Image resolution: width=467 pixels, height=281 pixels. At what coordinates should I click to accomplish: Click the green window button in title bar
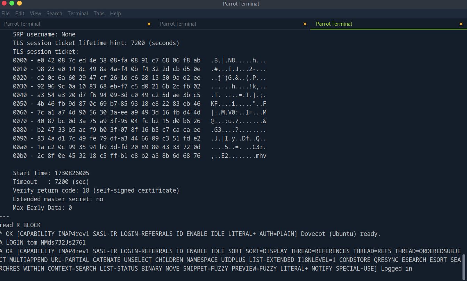[x=12, y=3]
